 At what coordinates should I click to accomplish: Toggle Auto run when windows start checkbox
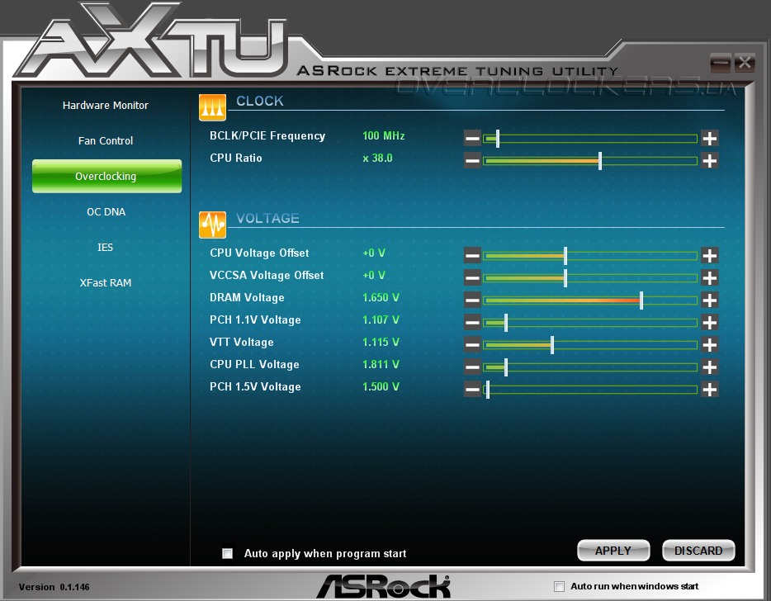pos(559,586)
